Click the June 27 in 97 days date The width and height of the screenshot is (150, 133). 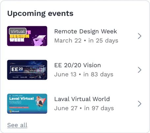(84, 108)
